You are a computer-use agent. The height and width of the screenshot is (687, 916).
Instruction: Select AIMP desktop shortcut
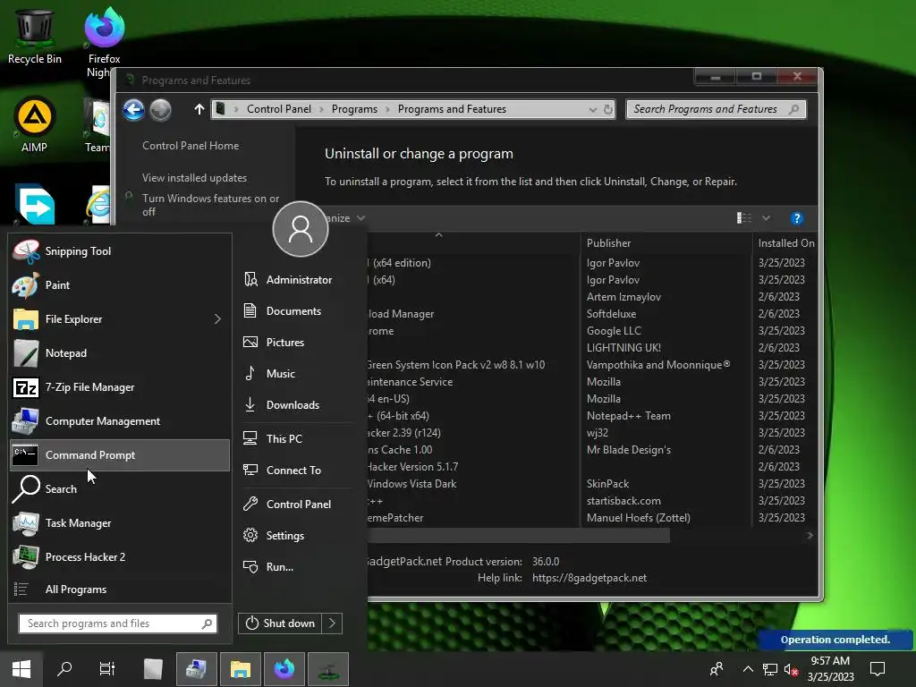(35, 124)
